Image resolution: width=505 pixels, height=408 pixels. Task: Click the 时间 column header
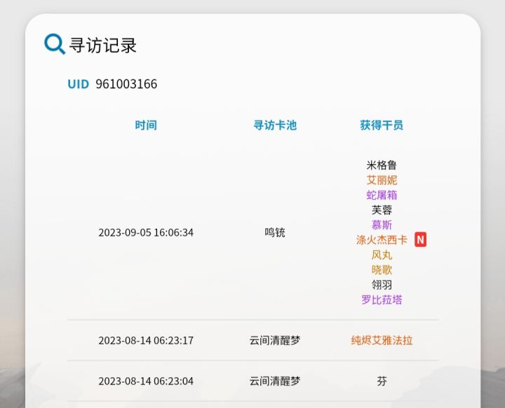click(146, 125)
